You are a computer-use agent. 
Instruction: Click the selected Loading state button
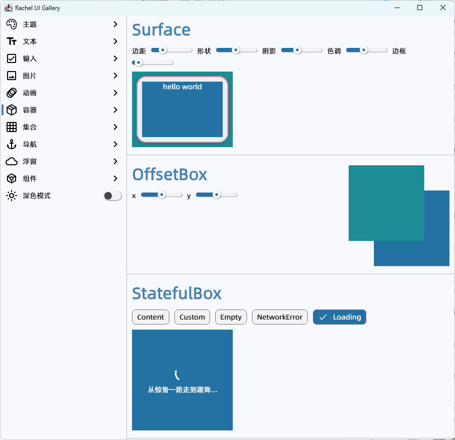(x=340, y=317)
